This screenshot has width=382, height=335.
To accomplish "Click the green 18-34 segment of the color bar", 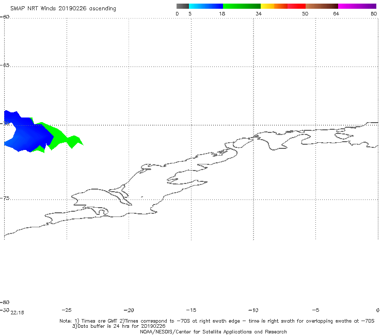I will coord(242,6).
